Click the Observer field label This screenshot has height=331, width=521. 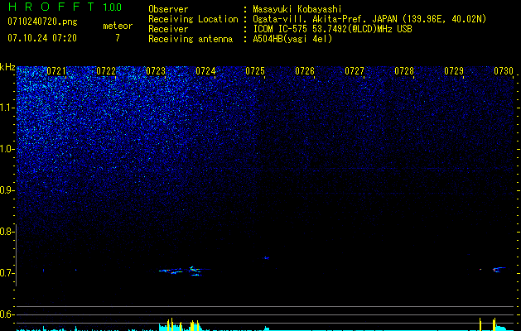(x=168, y=9)
